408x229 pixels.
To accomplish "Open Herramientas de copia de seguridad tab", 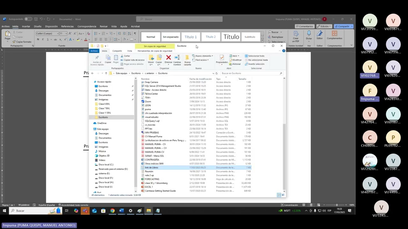I will (155, 51).
